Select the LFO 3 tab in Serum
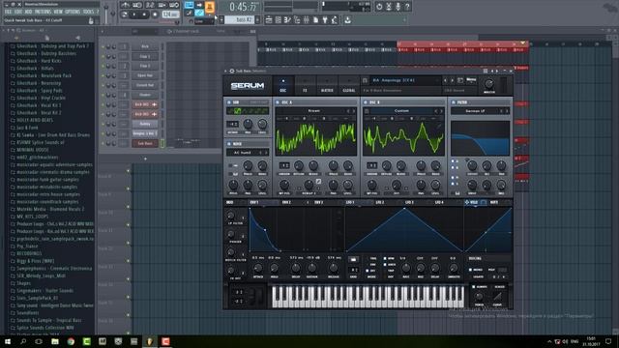The height and width of the screenshot is (348, 619). [x=409, y=202]
